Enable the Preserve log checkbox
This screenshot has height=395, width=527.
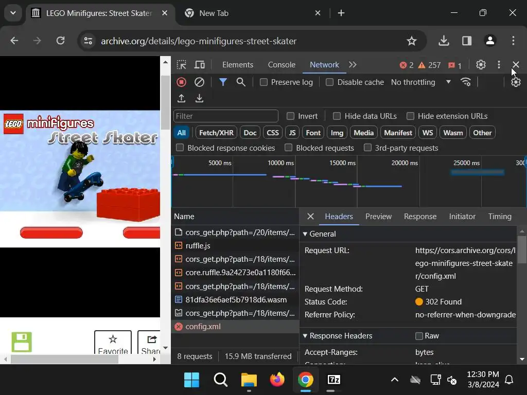click(264, 82)
